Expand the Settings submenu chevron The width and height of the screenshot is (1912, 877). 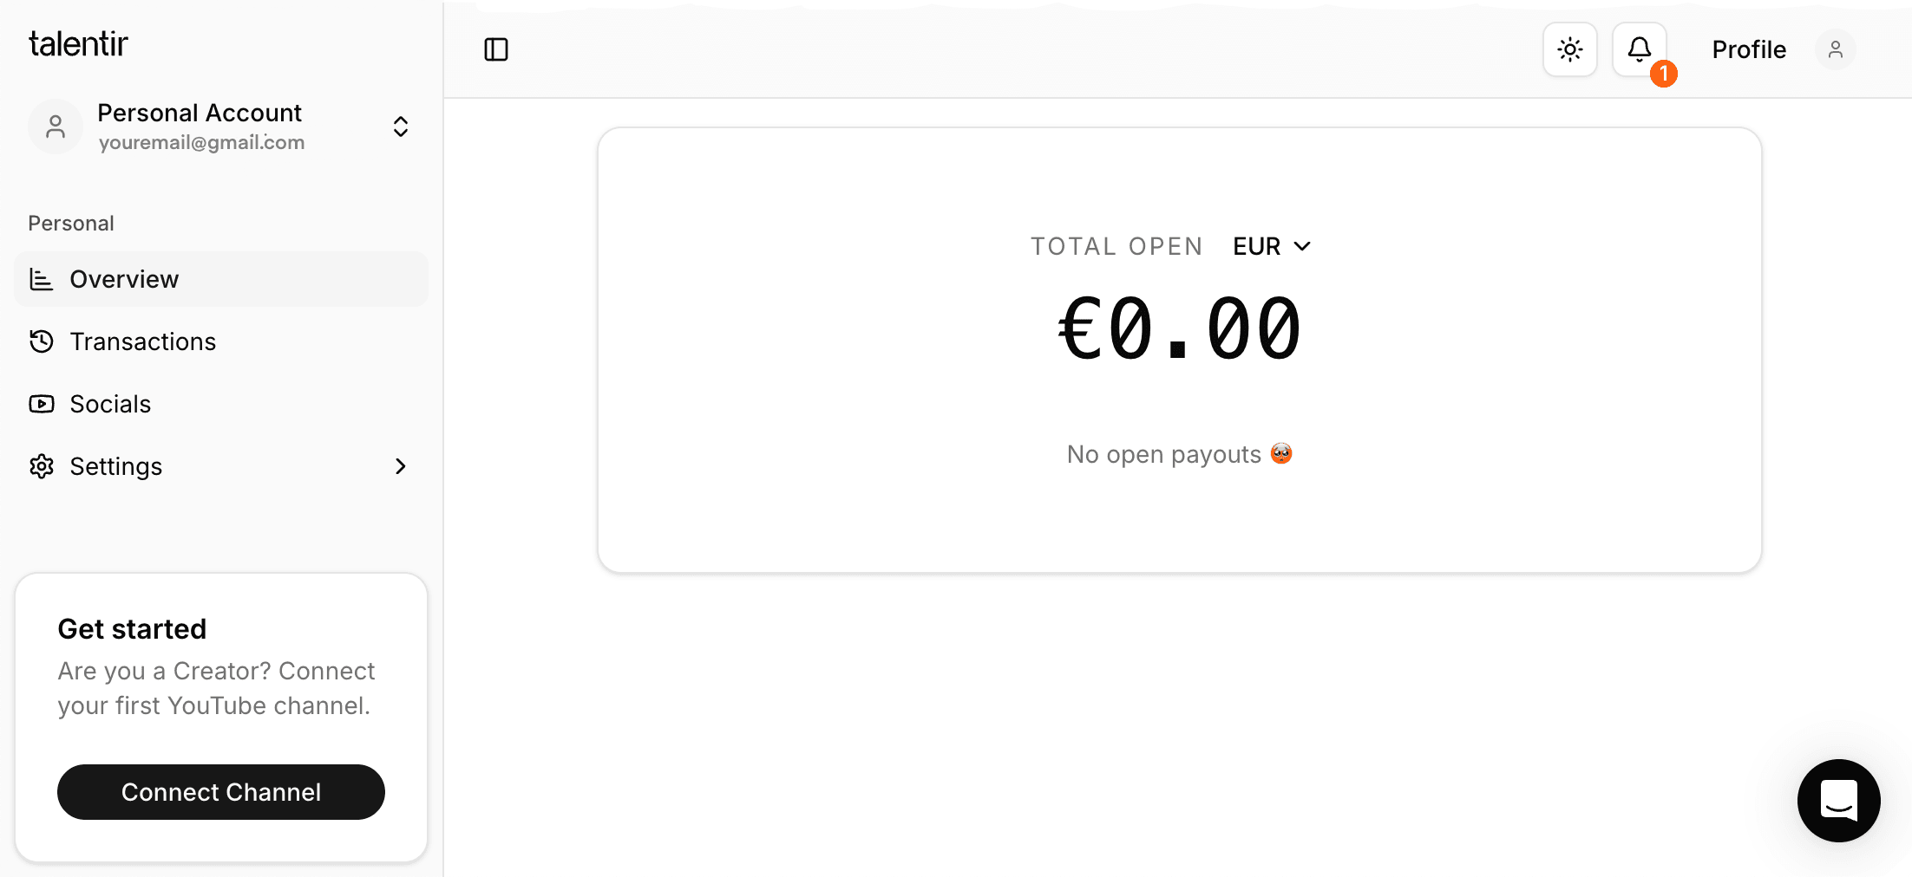click(x=400, y=466)
